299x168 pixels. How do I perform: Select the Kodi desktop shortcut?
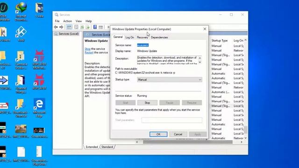(x=21, y=34)
